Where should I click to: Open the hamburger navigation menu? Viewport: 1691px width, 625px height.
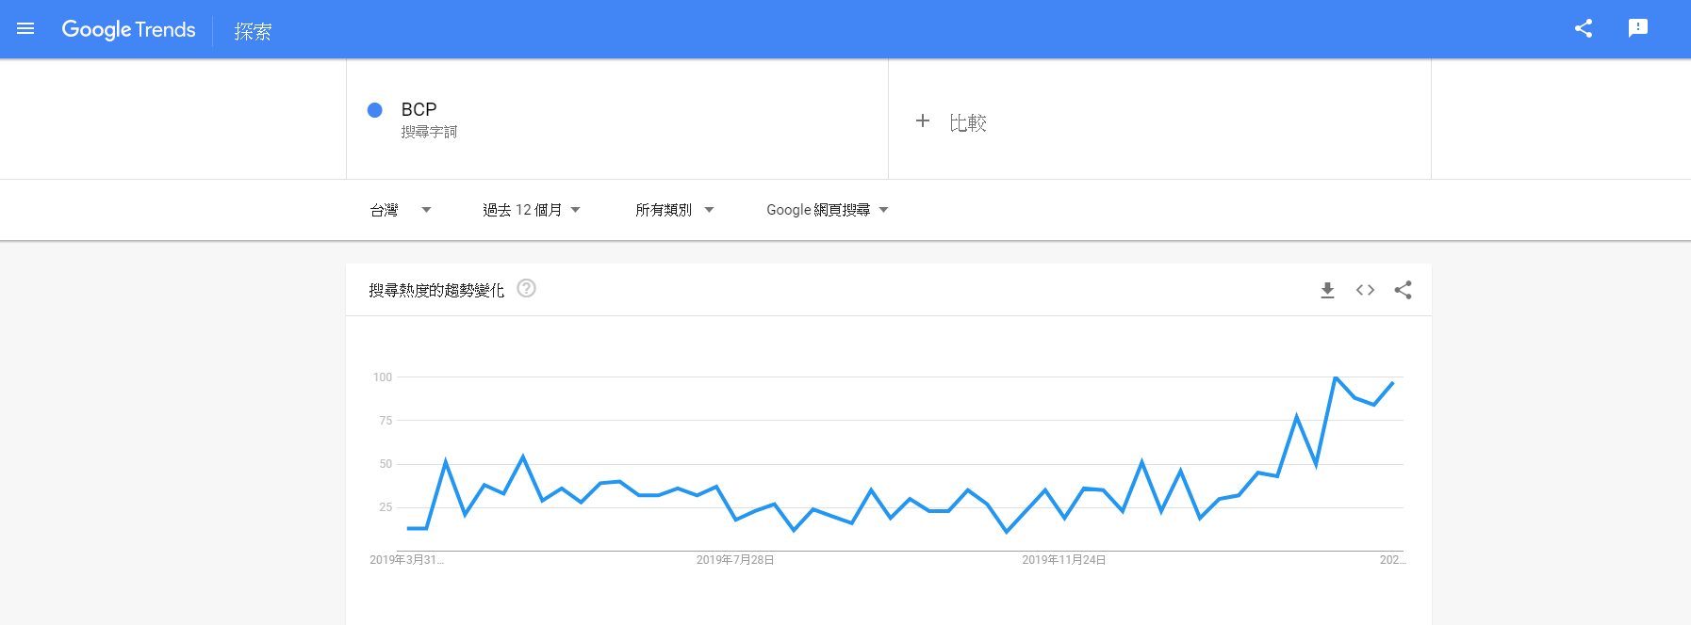(x=25, y=28)
